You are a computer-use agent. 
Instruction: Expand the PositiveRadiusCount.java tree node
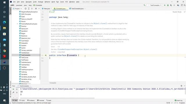click(17, 24)
